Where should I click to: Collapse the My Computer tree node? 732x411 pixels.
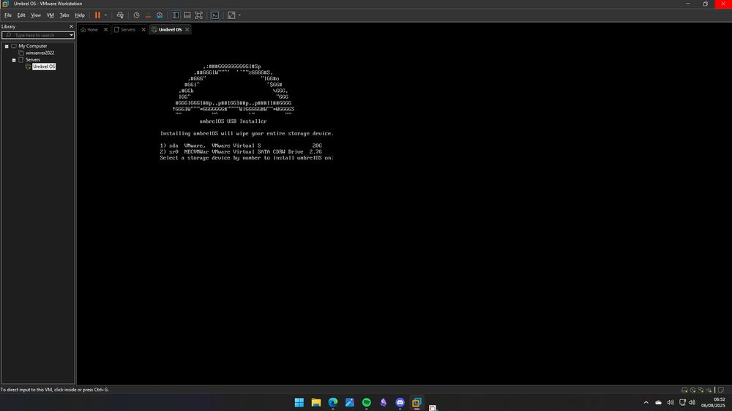coord(7,46)
